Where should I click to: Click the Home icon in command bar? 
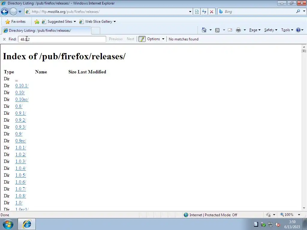204,30
